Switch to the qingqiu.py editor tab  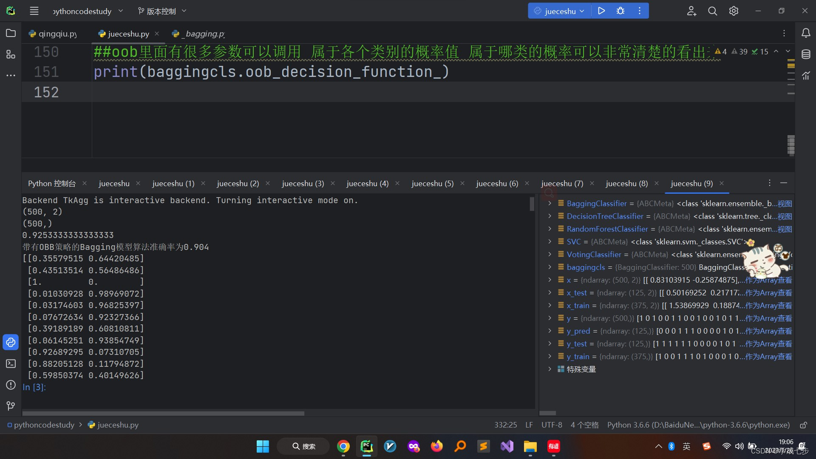click(54, 34)
